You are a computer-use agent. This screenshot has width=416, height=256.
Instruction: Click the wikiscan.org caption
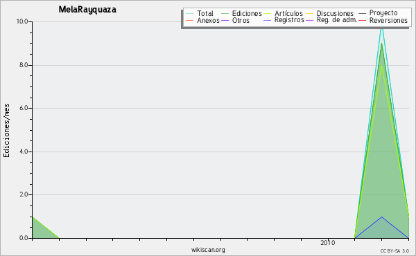pos(208,250)
